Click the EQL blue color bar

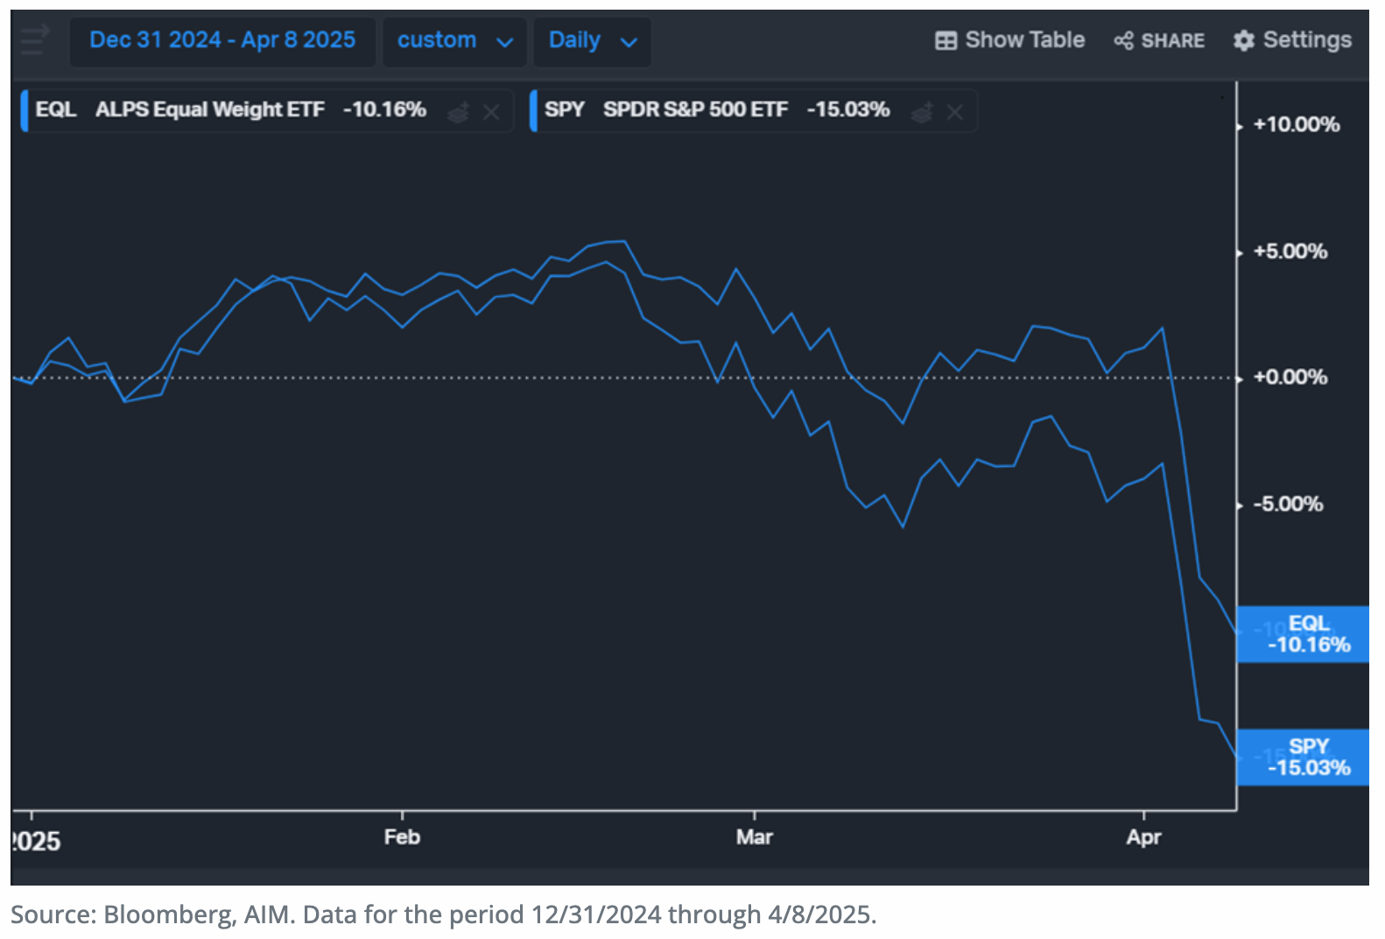25,111
